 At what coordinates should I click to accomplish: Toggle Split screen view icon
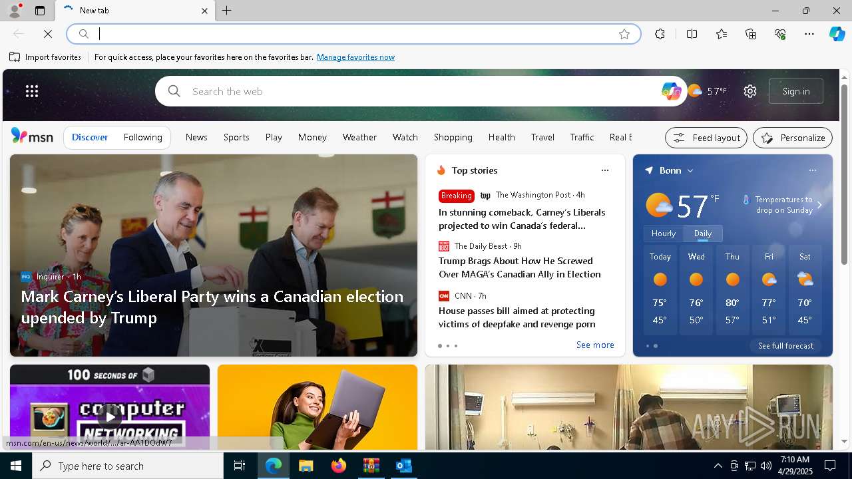pos(692,34)
